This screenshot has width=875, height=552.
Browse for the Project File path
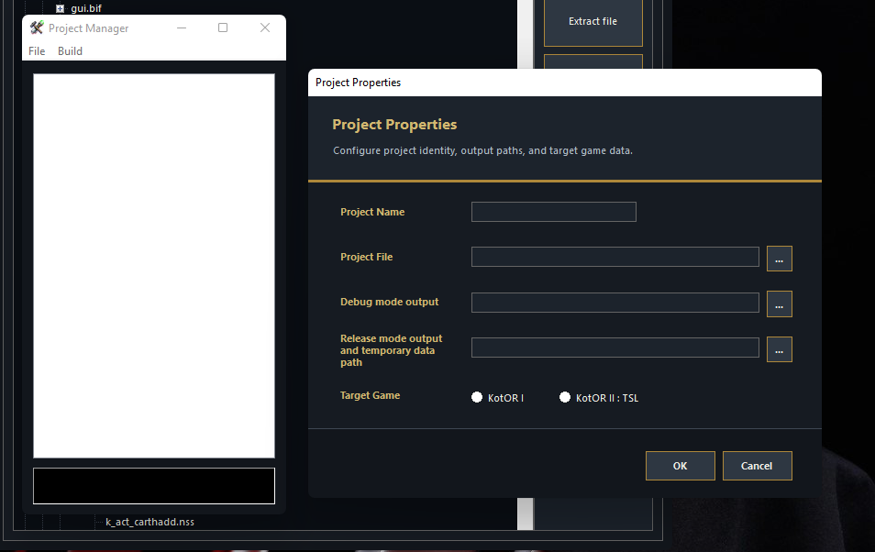coord(779,259)
